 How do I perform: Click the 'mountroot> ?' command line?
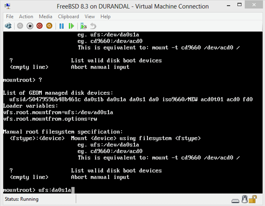coord(22,80)
